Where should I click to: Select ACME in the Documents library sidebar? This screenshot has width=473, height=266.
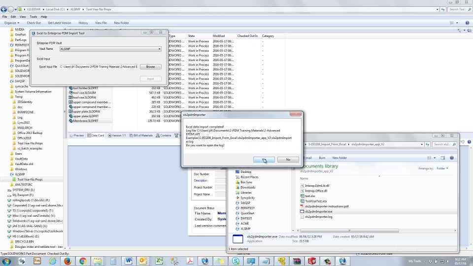[x=245, y=224]
